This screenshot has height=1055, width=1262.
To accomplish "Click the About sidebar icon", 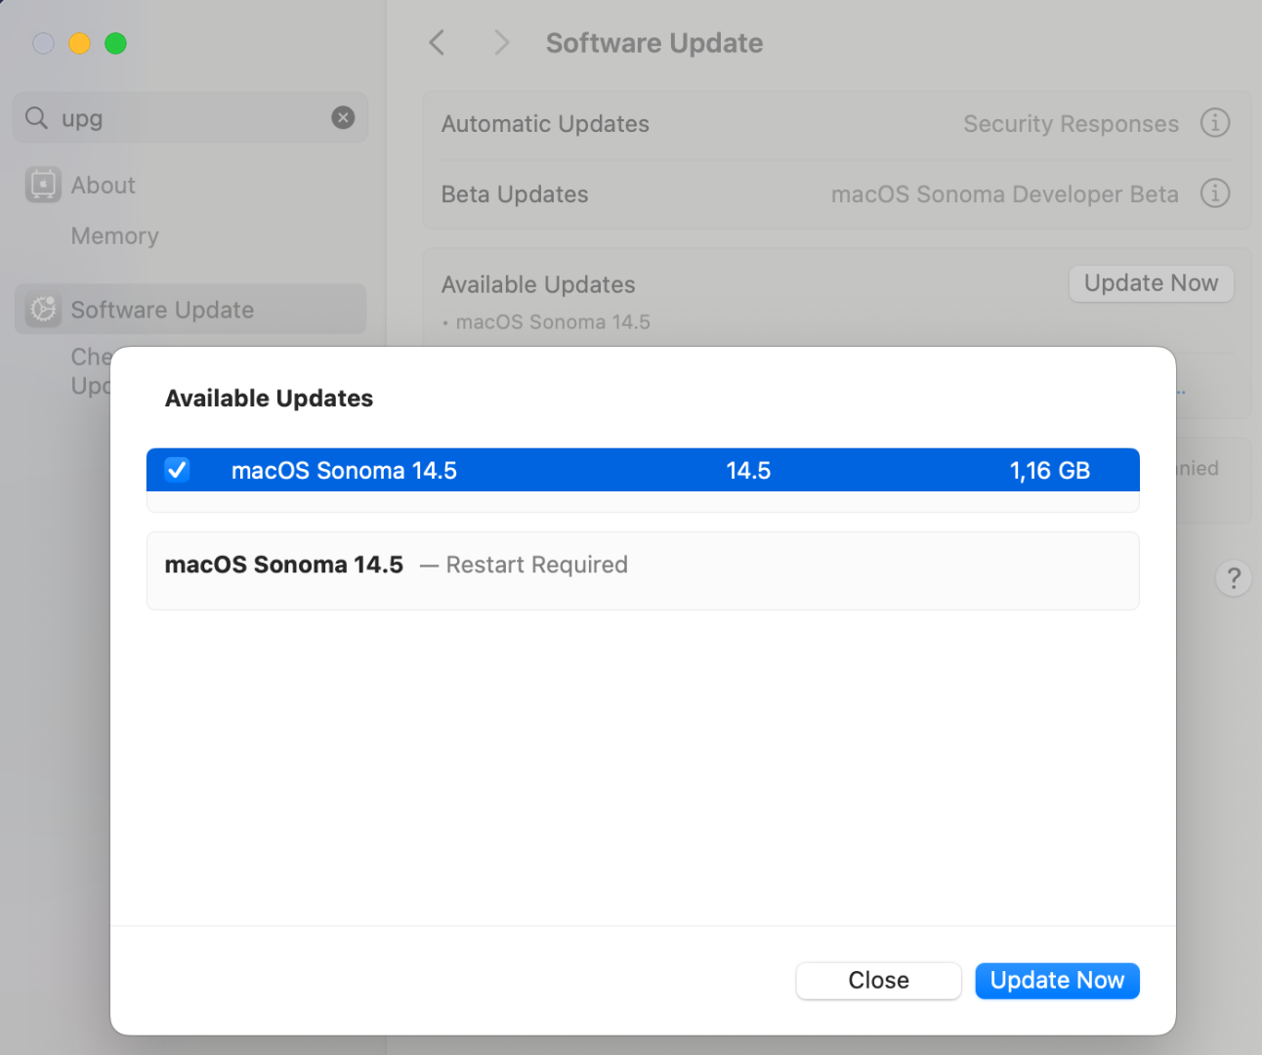I will pos(43,185).
